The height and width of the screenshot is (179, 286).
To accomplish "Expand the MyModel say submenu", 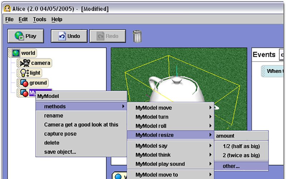I will click(171, 146).
